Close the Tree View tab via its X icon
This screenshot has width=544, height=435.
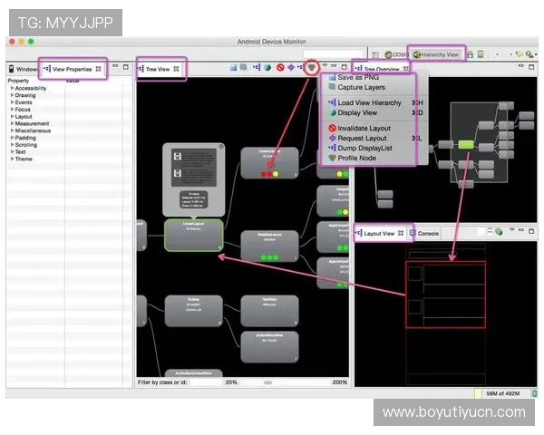[176, 69]
